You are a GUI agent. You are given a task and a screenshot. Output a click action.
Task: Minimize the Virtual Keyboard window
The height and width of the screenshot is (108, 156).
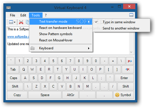112,7
